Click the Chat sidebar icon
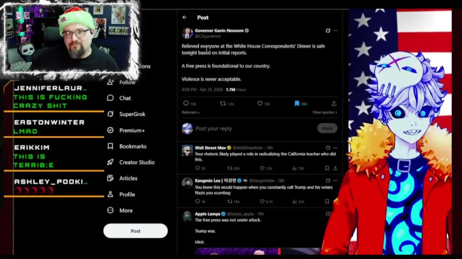The height and width of the screenshot is (259, 462). (110, 98)
